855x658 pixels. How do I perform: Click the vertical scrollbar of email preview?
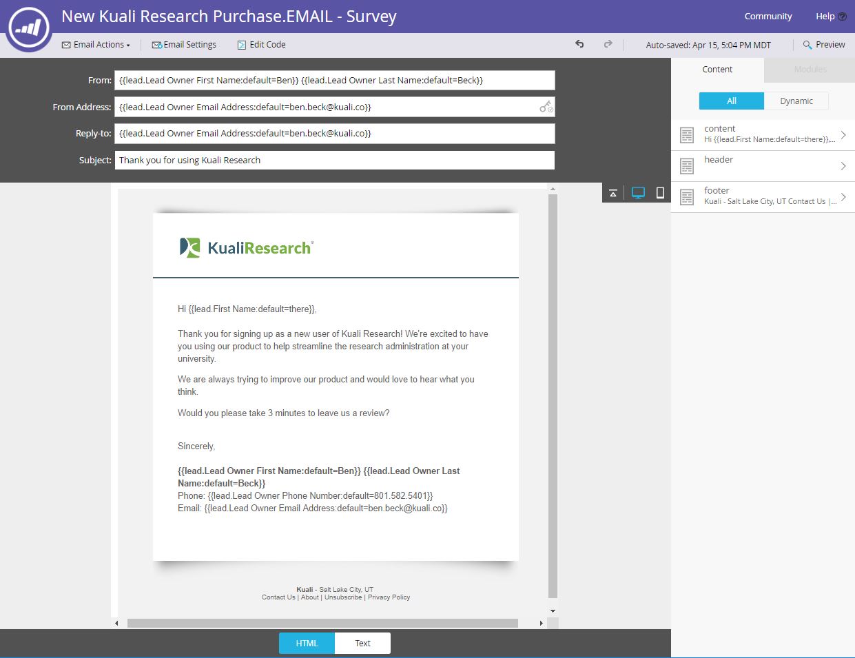tap(553, 396)
